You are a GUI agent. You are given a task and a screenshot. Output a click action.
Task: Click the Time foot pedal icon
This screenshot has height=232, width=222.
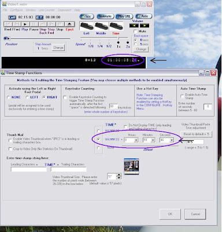[116, 26]
